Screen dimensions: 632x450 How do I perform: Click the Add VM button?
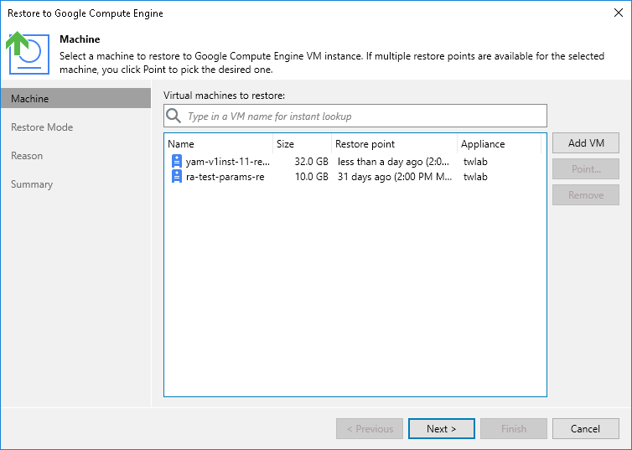coord(586,143)
